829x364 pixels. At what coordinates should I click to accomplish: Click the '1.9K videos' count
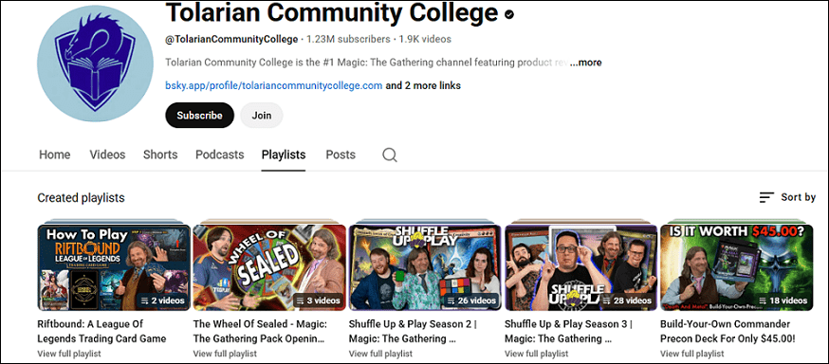[x=425, y=39]
